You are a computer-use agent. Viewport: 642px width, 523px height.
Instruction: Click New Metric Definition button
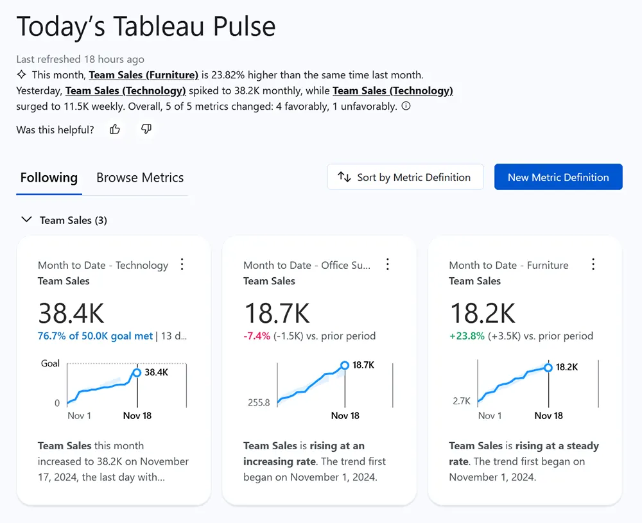(559, 176)
